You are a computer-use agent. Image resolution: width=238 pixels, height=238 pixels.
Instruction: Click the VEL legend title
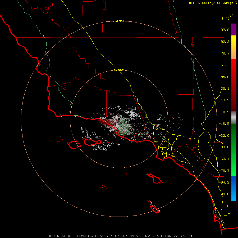[232, 16]
